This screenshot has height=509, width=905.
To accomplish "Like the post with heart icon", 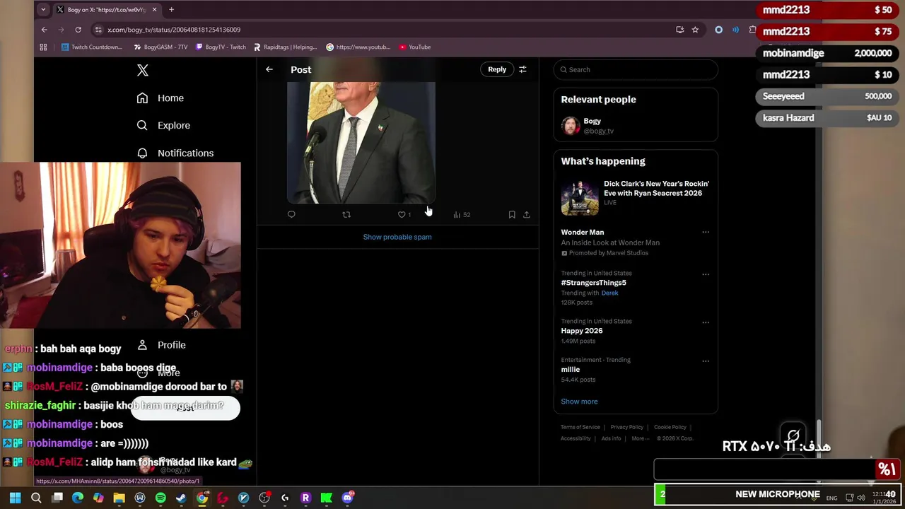I will coord(402,214).
